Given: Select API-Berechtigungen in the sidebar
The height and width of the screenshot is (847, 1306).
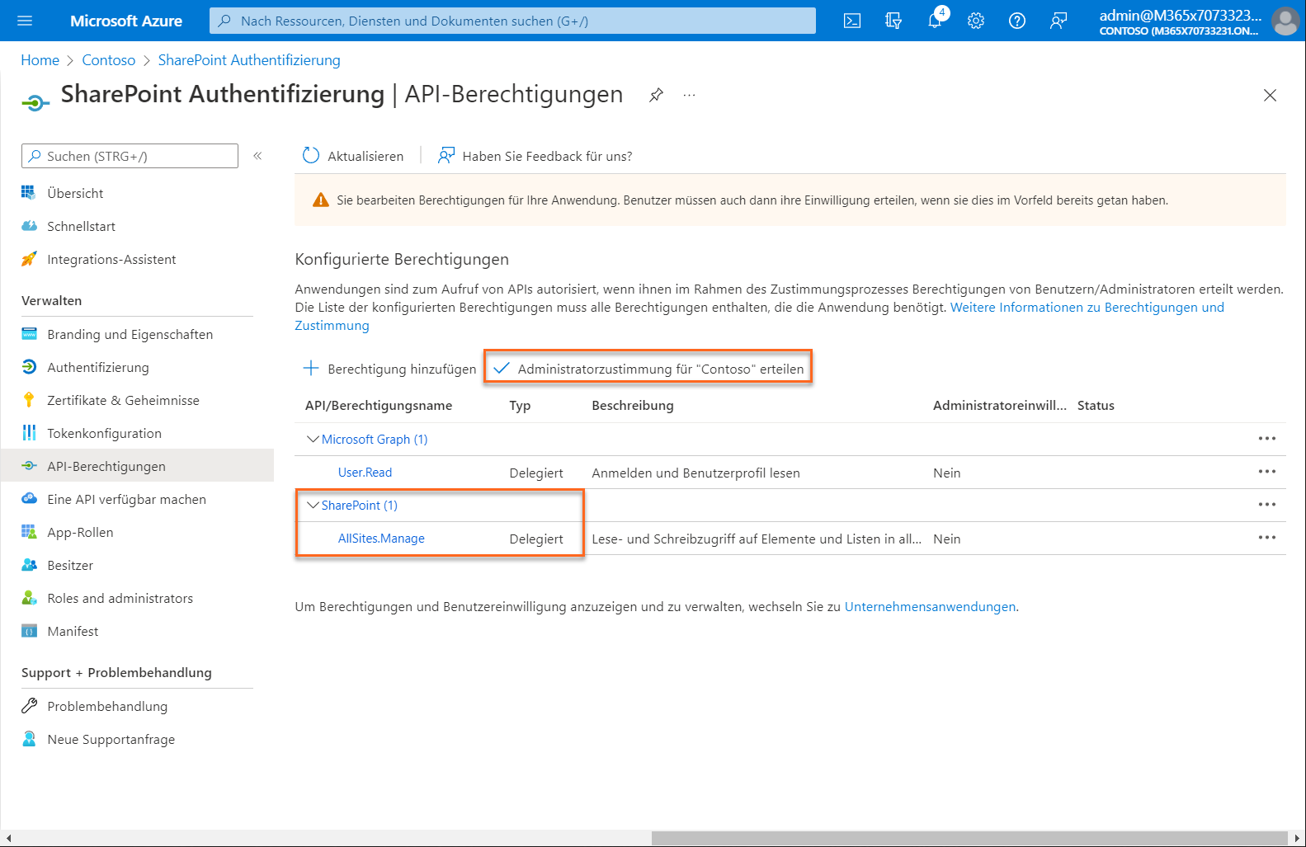Looking at the screenshot, I should [137, 466].
